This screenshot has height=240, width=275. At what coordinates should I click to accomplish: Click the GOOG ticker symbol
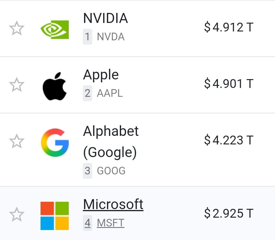click(111, 171)
